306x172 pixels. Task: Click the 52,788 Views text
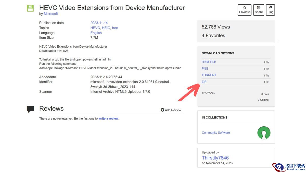216,27
